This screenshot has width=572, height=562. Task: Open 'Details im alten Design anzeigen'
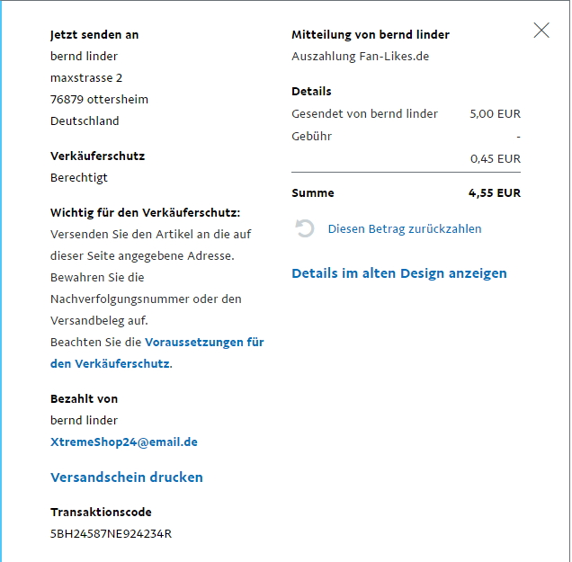tap(399, 273)
